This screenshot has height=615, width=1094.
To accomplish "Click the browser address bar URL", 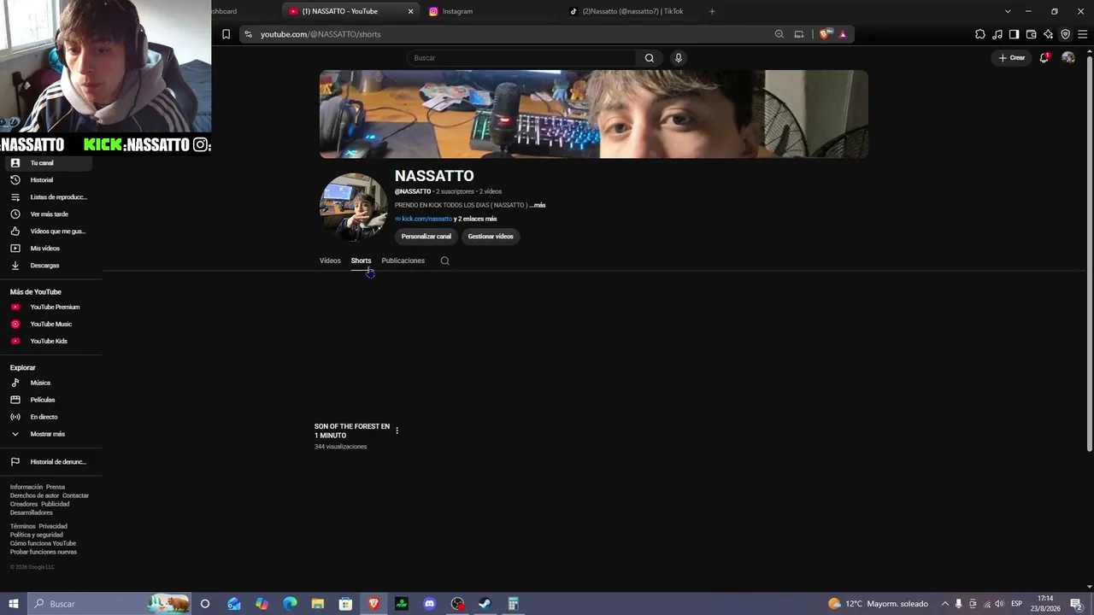I will point(321,34).
